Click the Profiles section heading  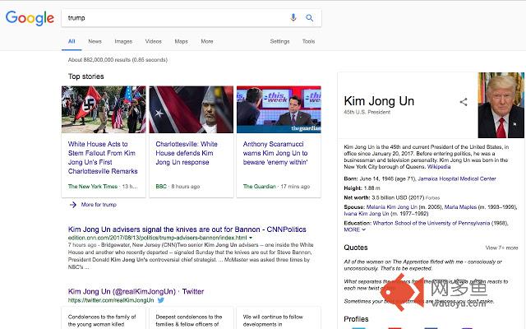[x=356, y=319]
